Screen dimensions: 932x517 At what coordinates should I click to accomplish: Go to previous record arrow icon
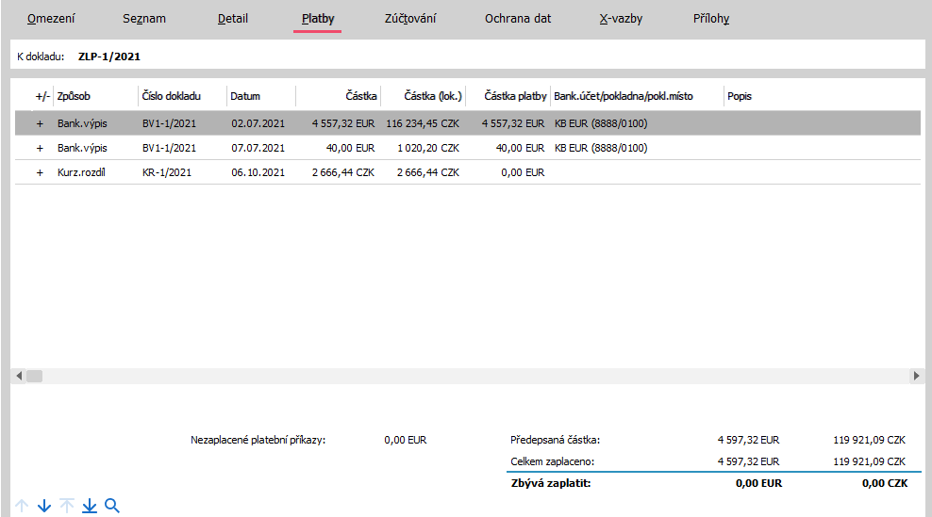pos(22,506)
